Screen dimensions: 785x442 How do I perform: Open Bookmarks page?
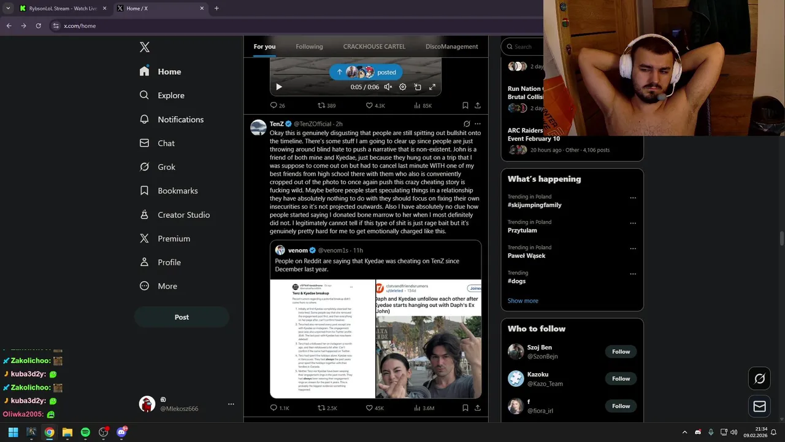tap(168, 190)
